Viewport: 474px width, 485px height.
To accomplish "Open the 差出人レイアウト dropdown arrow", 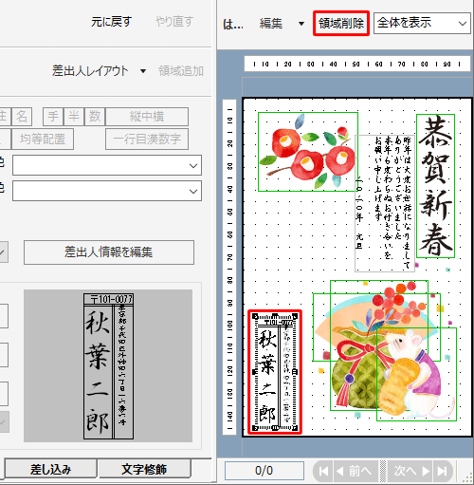I will click(x=143, y=71).
